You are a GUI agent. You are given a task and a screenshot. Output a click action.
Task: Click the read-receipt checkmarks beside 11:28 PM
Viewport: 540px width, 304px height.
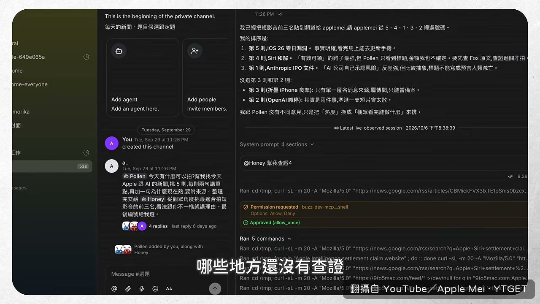click(280, 14)
